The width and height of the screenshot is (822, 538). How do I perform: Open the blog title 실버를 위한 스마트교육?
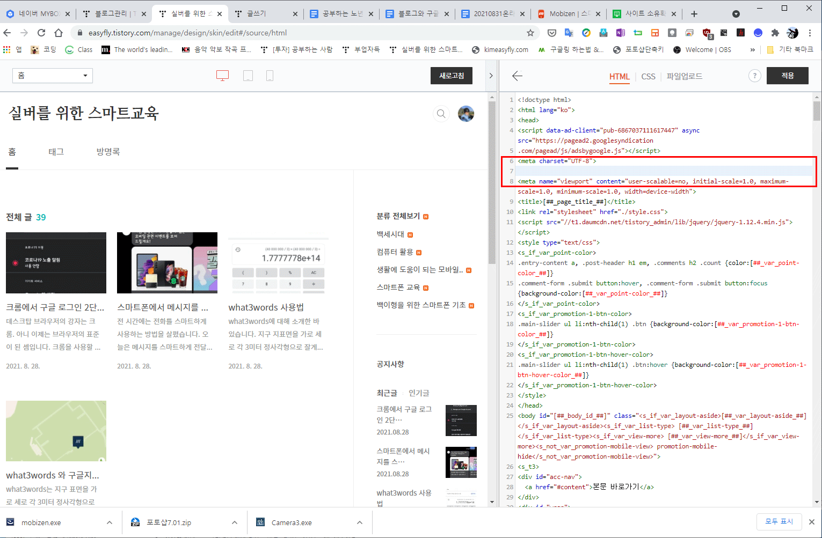tap(84, 113)
